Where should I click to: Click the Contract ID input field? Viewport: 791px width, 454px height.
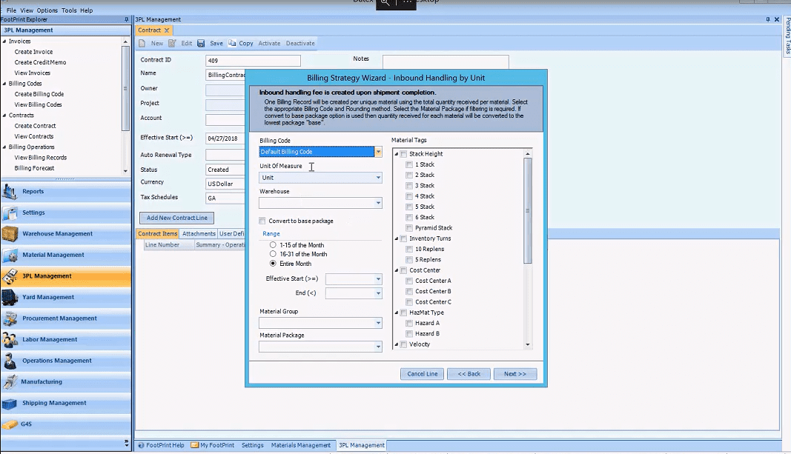pyautogui.click(x=253, y=61)
